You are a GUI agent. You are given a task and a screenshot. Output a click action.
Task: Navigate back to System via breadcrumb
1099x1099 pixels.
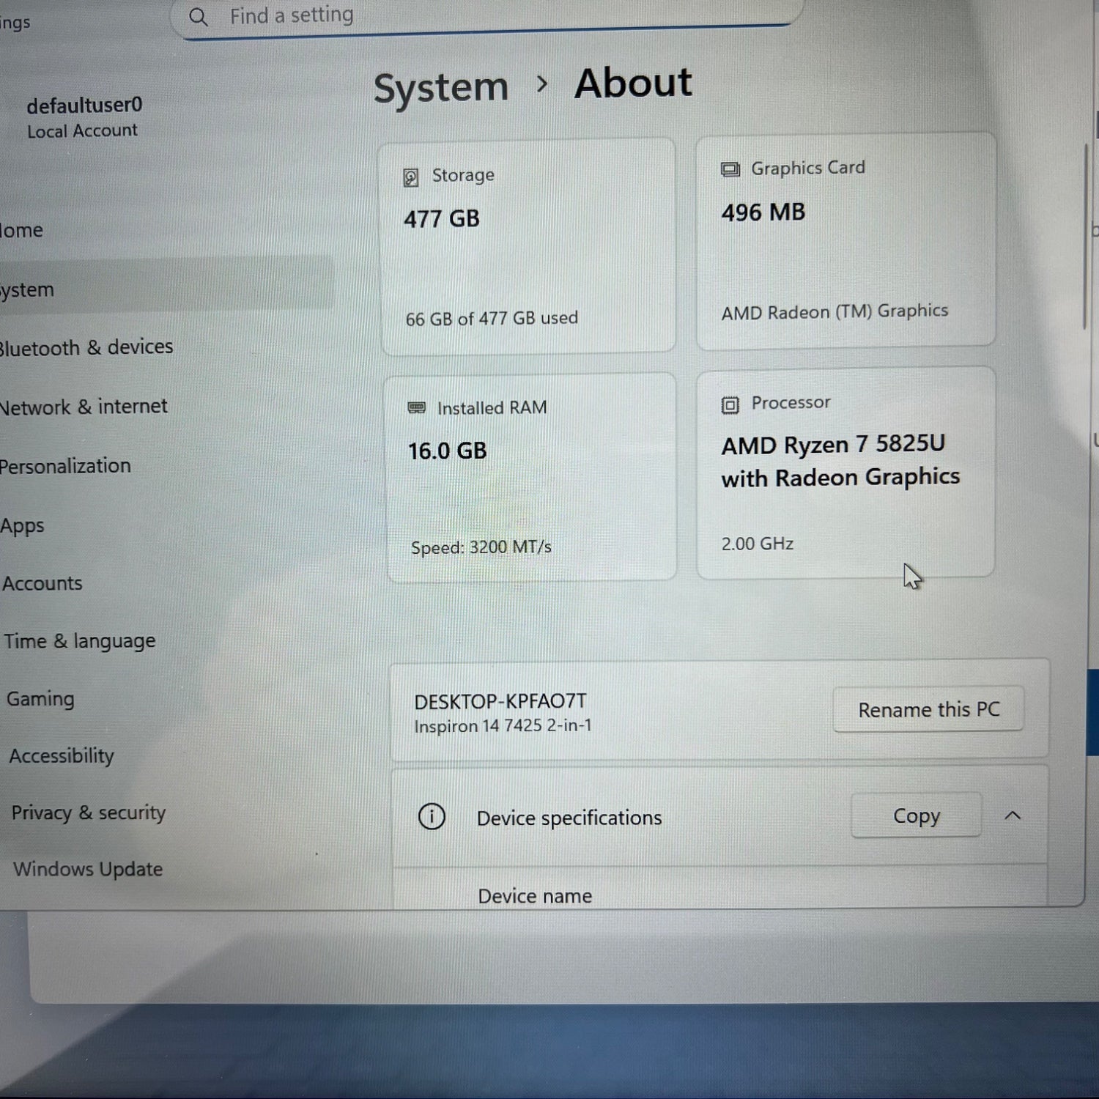[x=441, y=88]
